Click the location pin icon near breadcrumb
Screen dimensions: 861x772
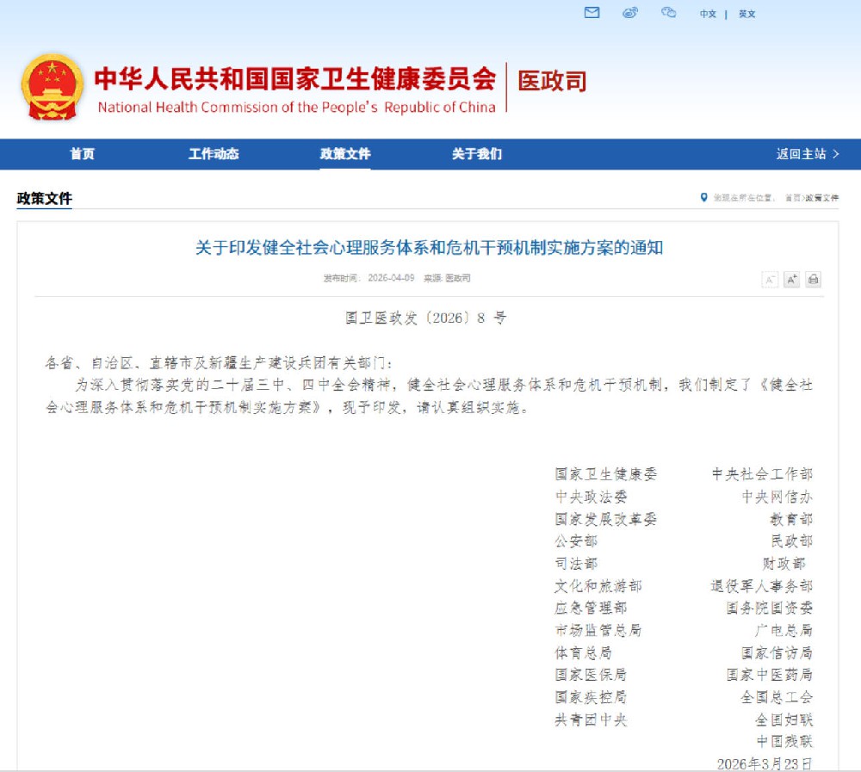[703, 195]
